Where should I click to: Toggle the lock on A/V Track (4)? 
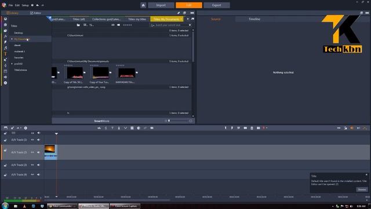pyautogui.click(x=5, y=175)
